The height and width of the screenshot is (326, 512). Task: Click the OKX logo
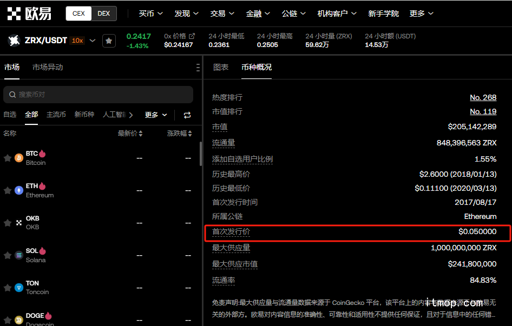point(29,14)
